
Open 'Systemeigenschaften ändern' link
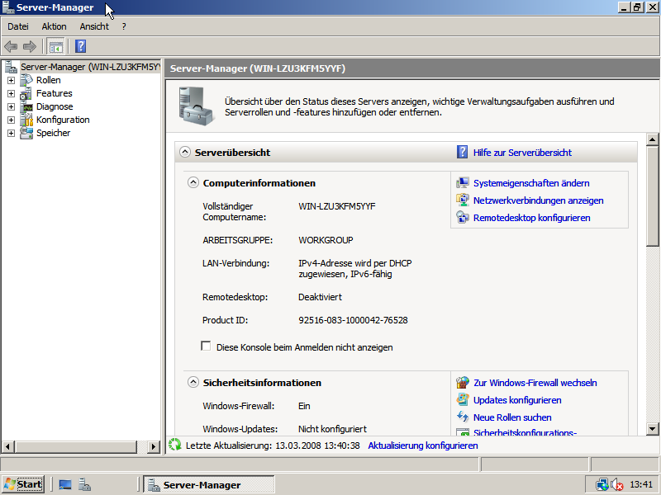click(x=530, y=183)
